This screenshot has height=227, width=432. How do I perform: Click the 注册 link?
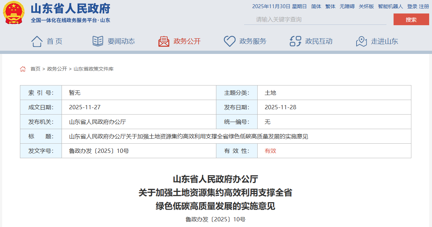pos(424,6)
